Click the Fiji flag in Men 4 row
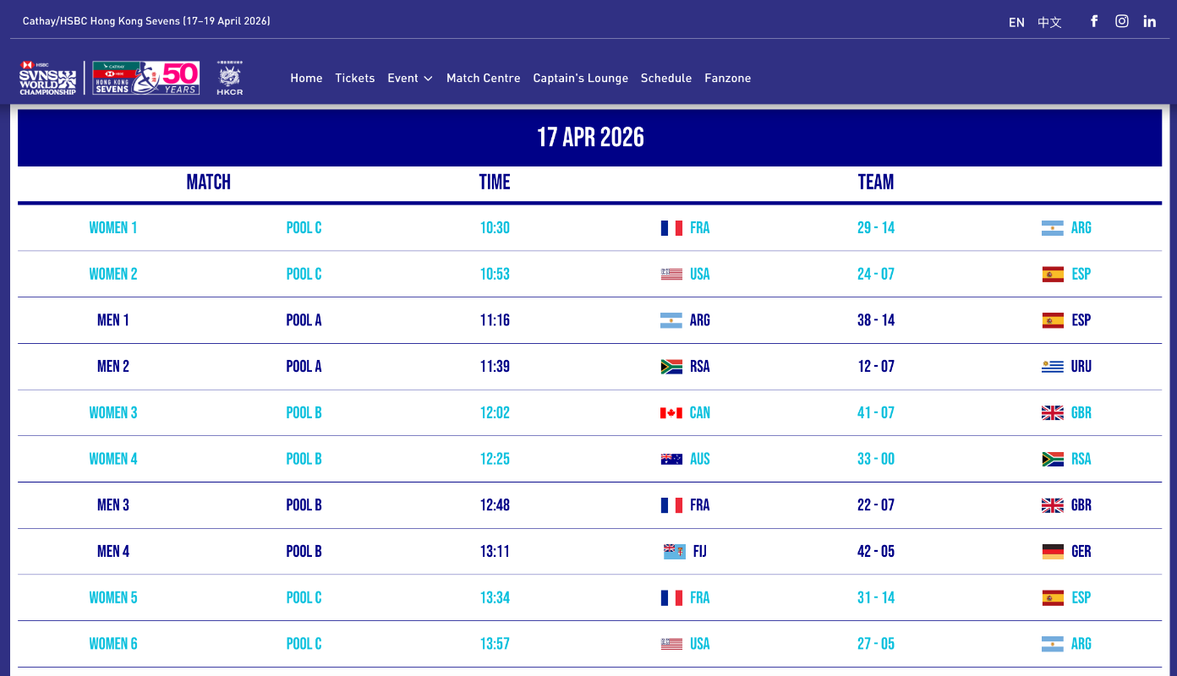 674,552
